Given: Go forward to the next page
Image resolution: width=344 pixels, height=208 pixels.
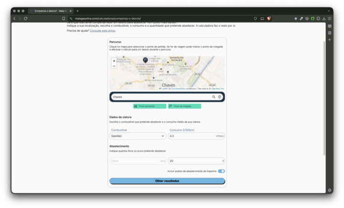Looking at the screenshot, I should point(20,19).
